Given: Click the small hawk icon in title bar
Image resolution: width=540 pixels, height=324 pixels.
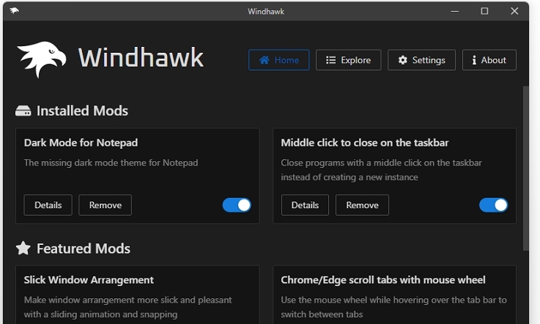Looking at the screenshot, I should click(x=14, y=11).
